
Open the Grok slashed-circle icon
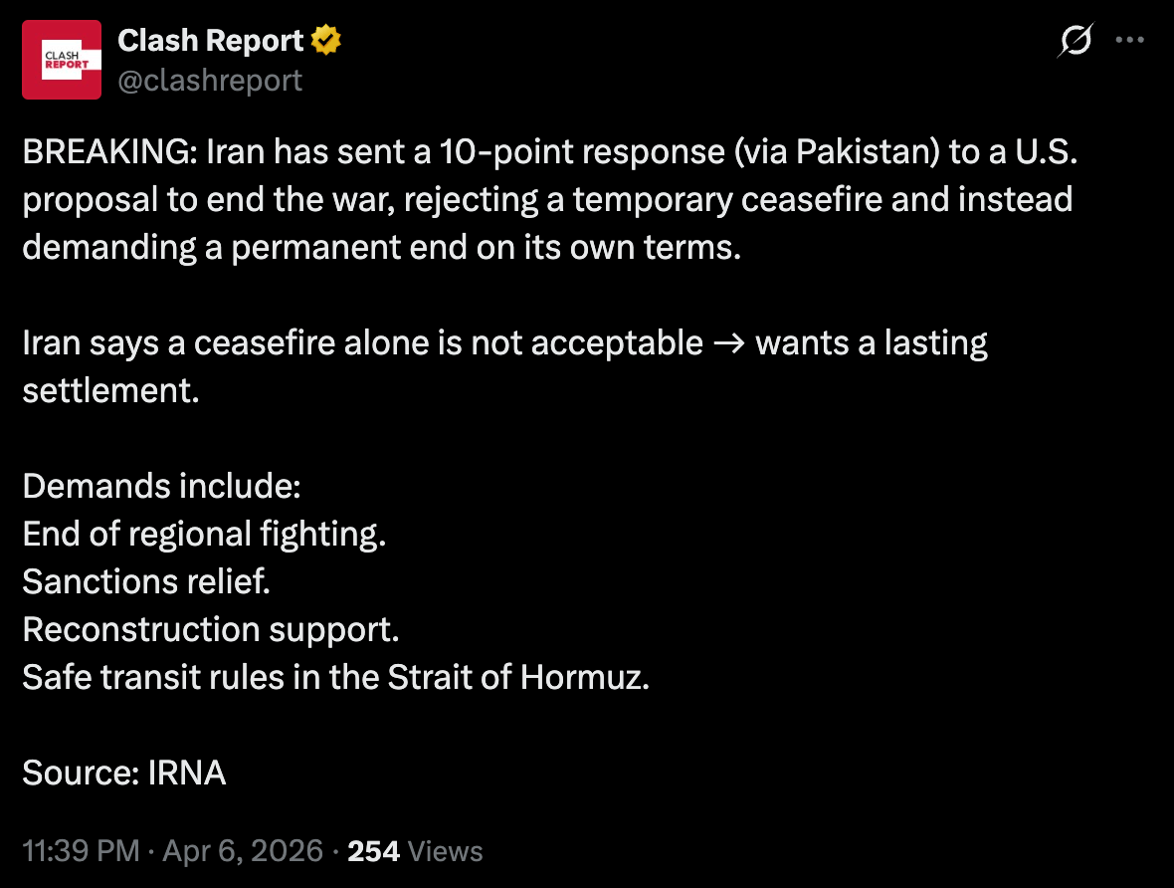coord(1076,41)
